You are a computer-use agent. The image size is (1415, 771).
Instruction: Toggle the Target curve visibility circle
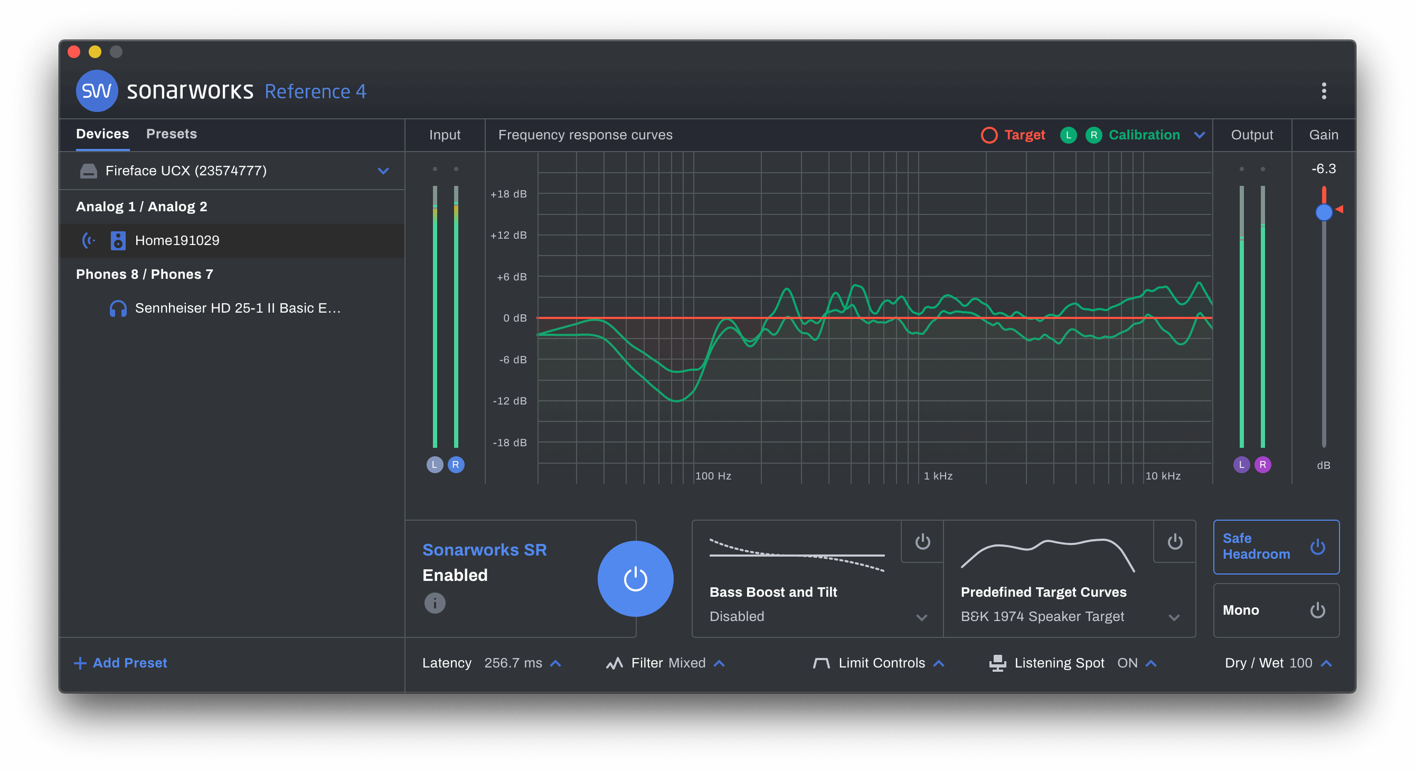[x=989, y=135]
